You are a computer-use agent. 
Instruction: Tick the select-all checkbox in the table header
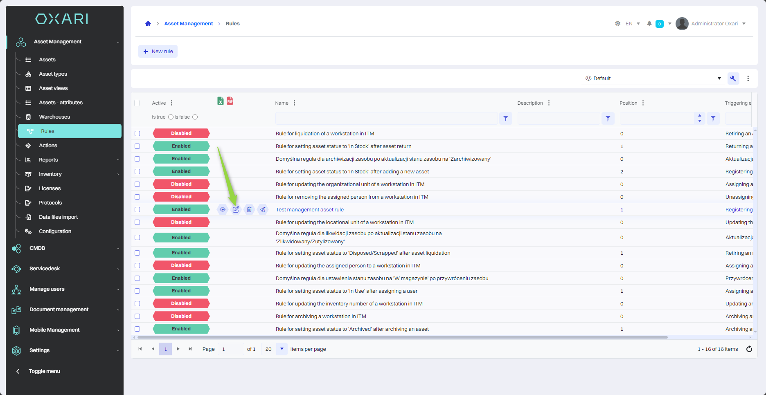tap(137, 103)
